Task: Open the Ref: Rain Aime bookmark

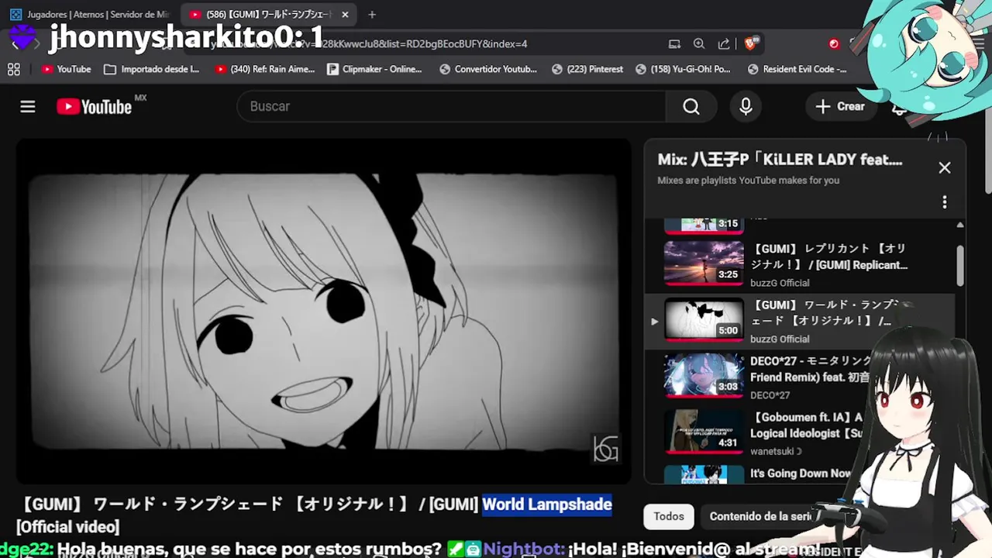Action: pos(265,70)
